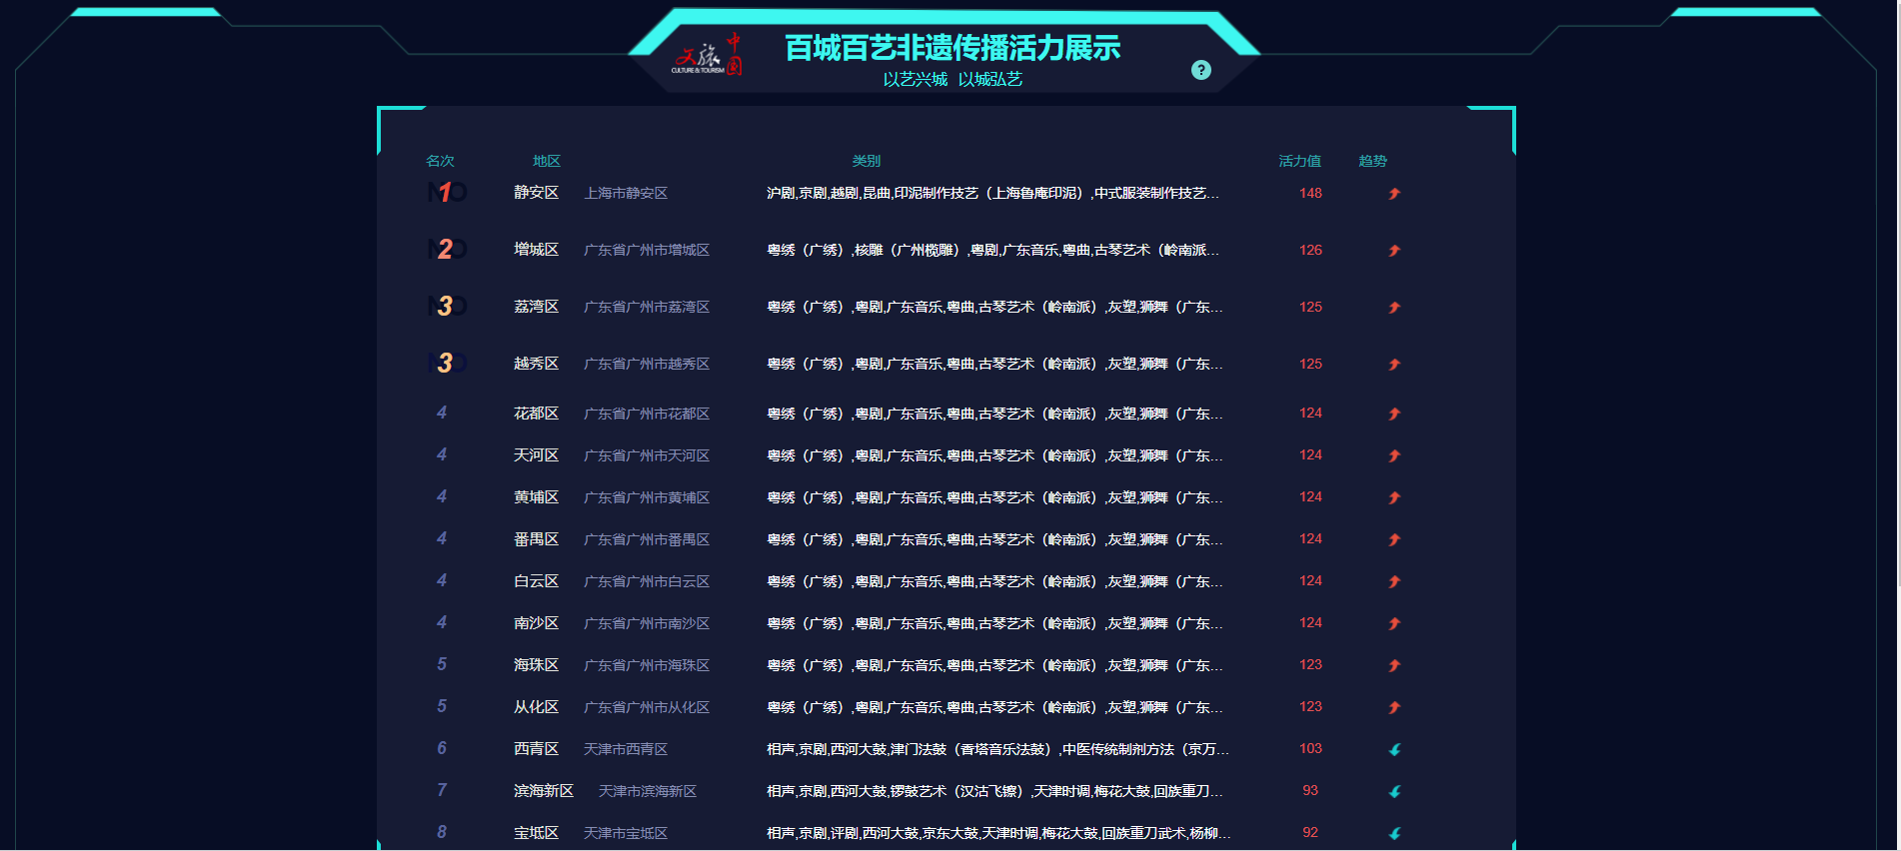Viewport: 1901px width, 851px height.
Task: Select the 广东省广州市越秀区 full region text
Action: coord(647,364)
